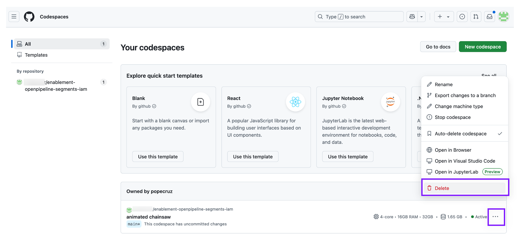The height and width of the screenshot is (244, 517).
Task: Click the three-dot codespace options button
Action: (x=495, y=217)
